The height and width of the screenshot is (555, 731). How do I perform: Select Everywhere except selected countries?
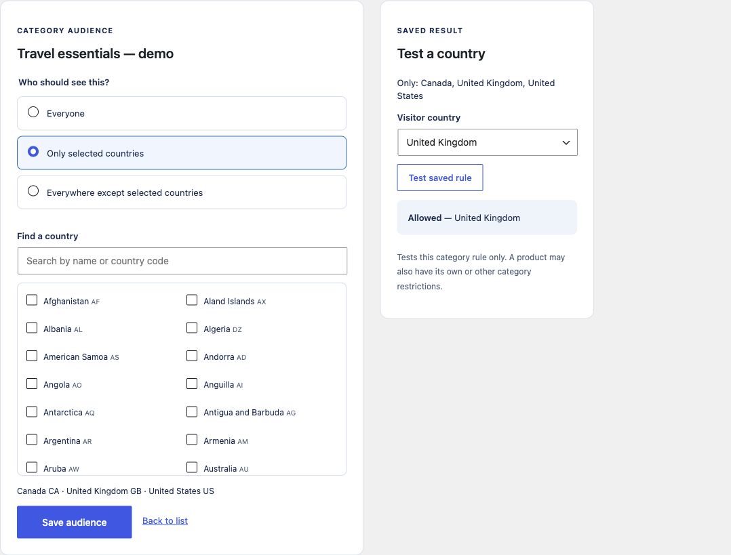(33, 191)
